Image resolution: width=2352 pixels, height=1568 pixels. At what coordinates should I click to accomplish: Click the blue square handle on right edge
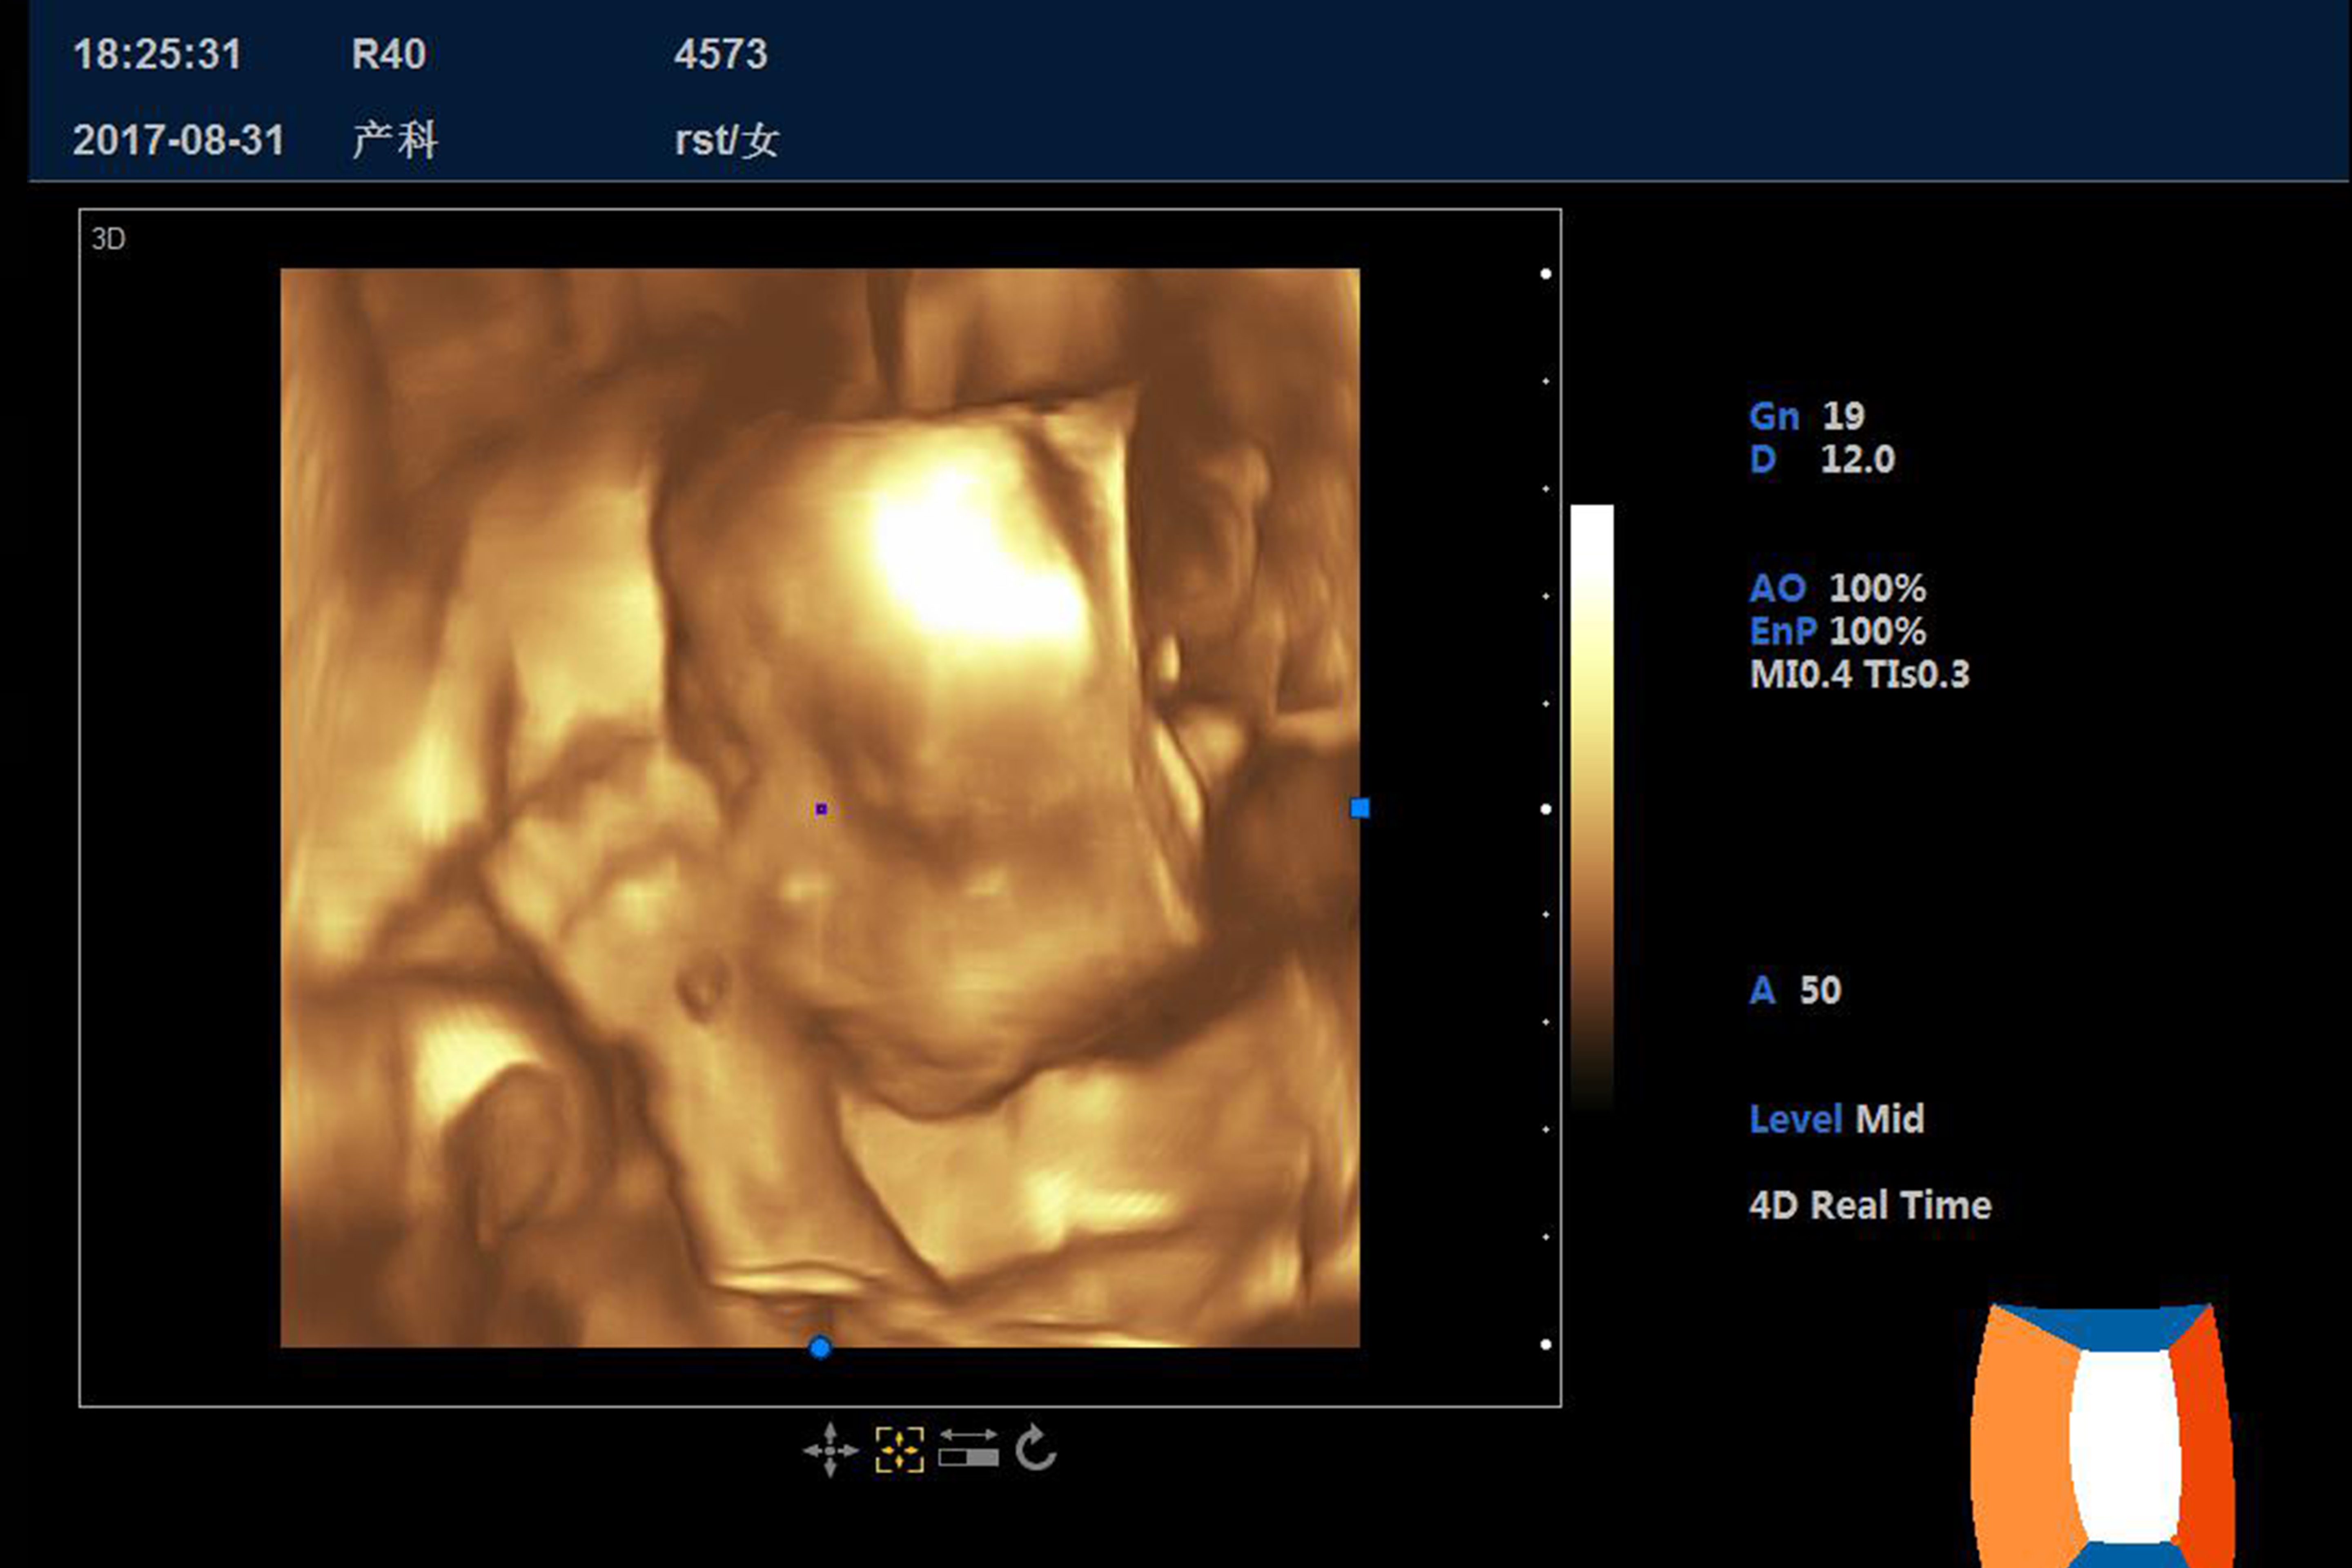pyautogui.click(x=1360, y=808)
